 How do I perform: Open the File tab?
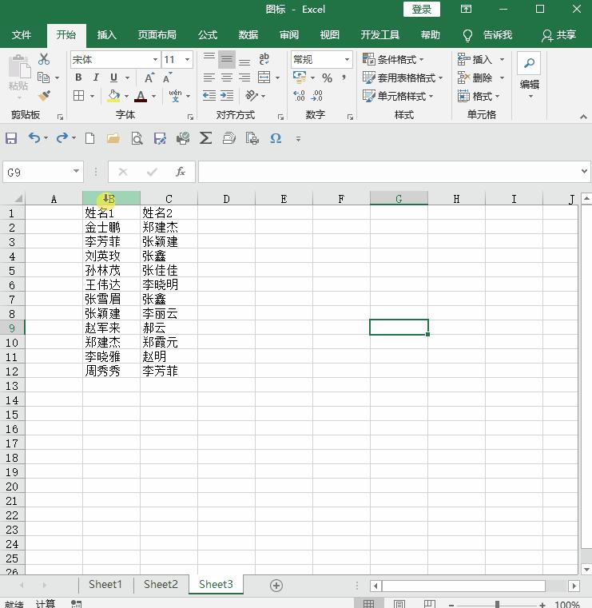click(22, 35)
